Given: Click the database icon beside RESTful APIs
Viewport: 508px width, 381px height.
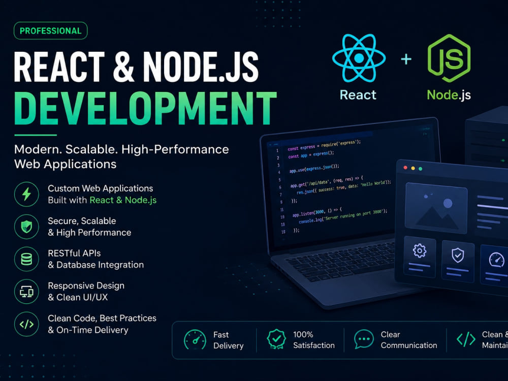Looking at the screenshot, I should point(26,259).
